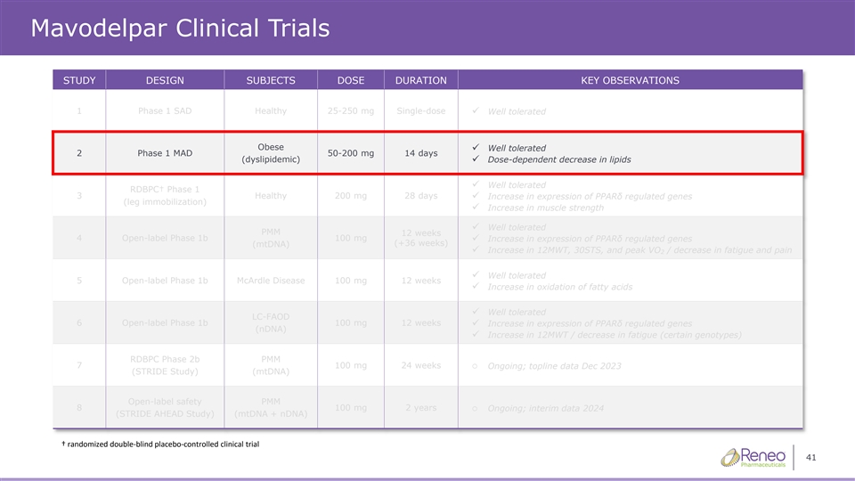Image resolution: width=855 pixels, height=481 pixels.
Task: Click the randomized double-blind footnote text
Action: (160, 444)
